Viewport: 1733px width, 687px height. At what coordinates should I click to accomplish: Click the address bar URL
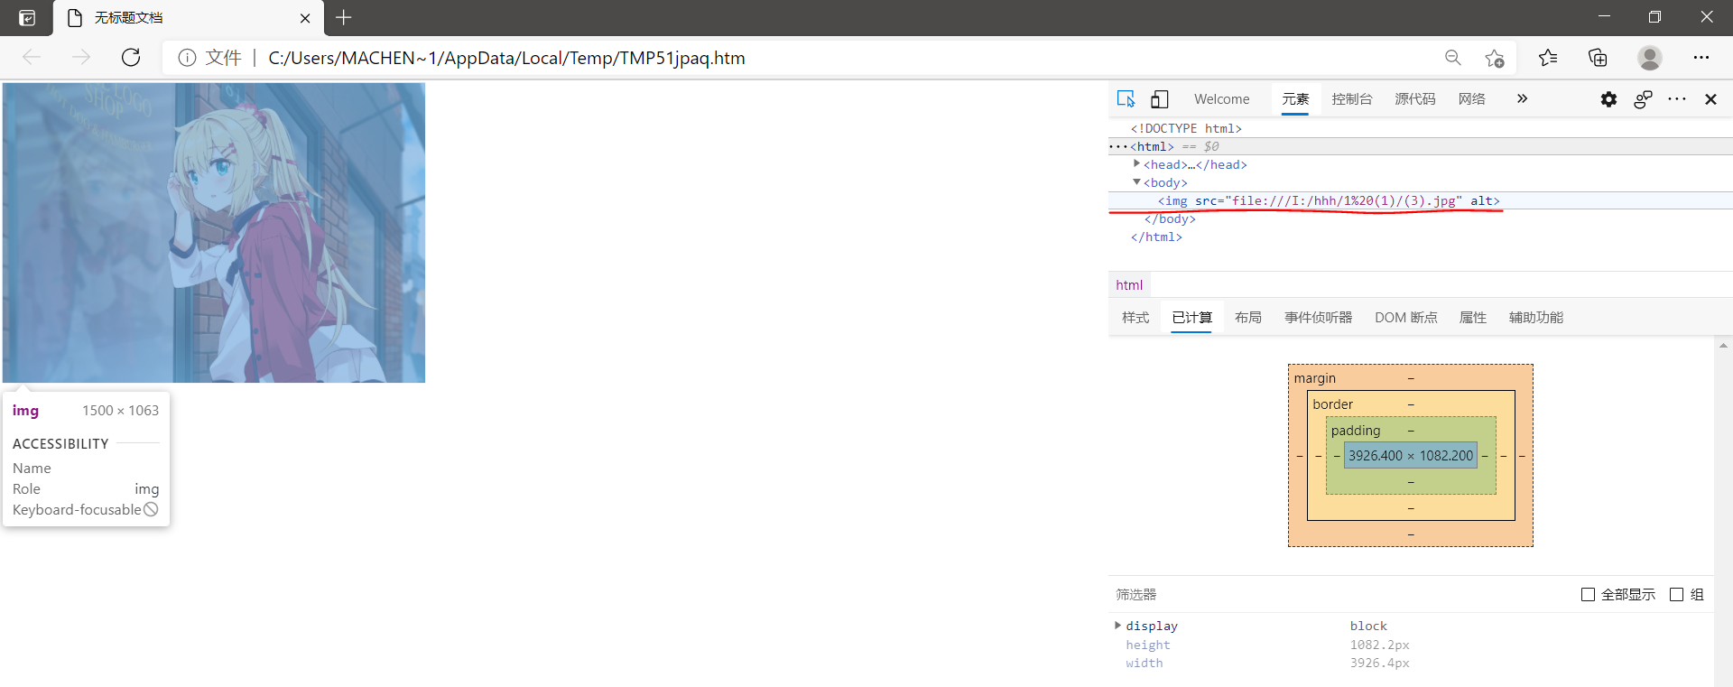click(506, 58)
